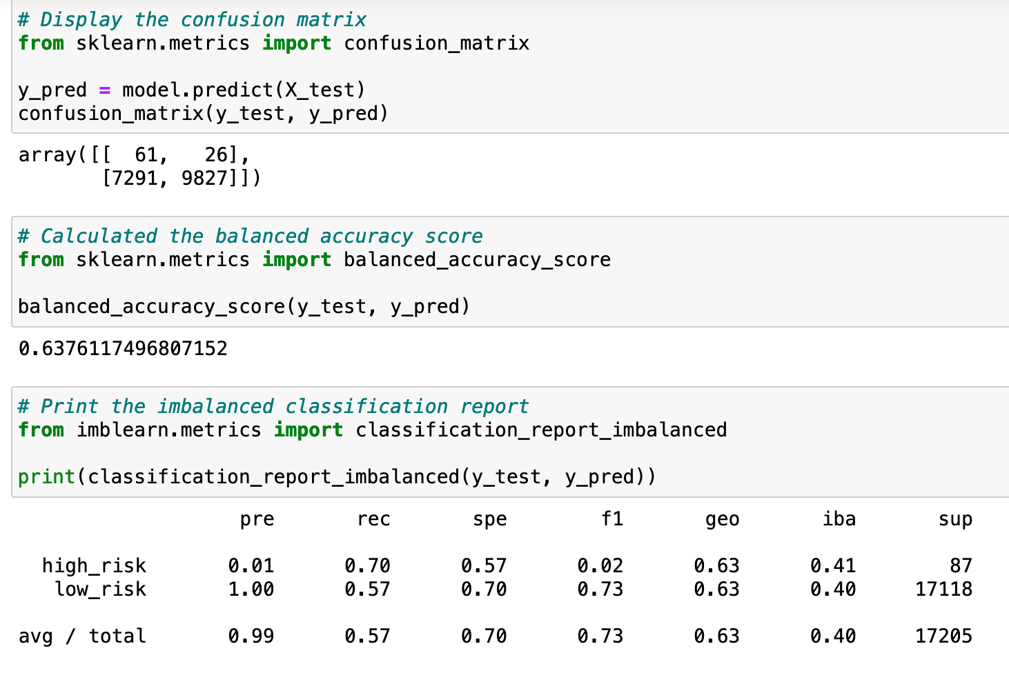1009x684 pixels.
Task: Click the print statement in the last cell
Action: coord(337,476)
